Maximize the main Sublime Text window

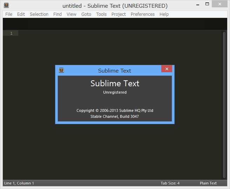(x=207, y=4)
